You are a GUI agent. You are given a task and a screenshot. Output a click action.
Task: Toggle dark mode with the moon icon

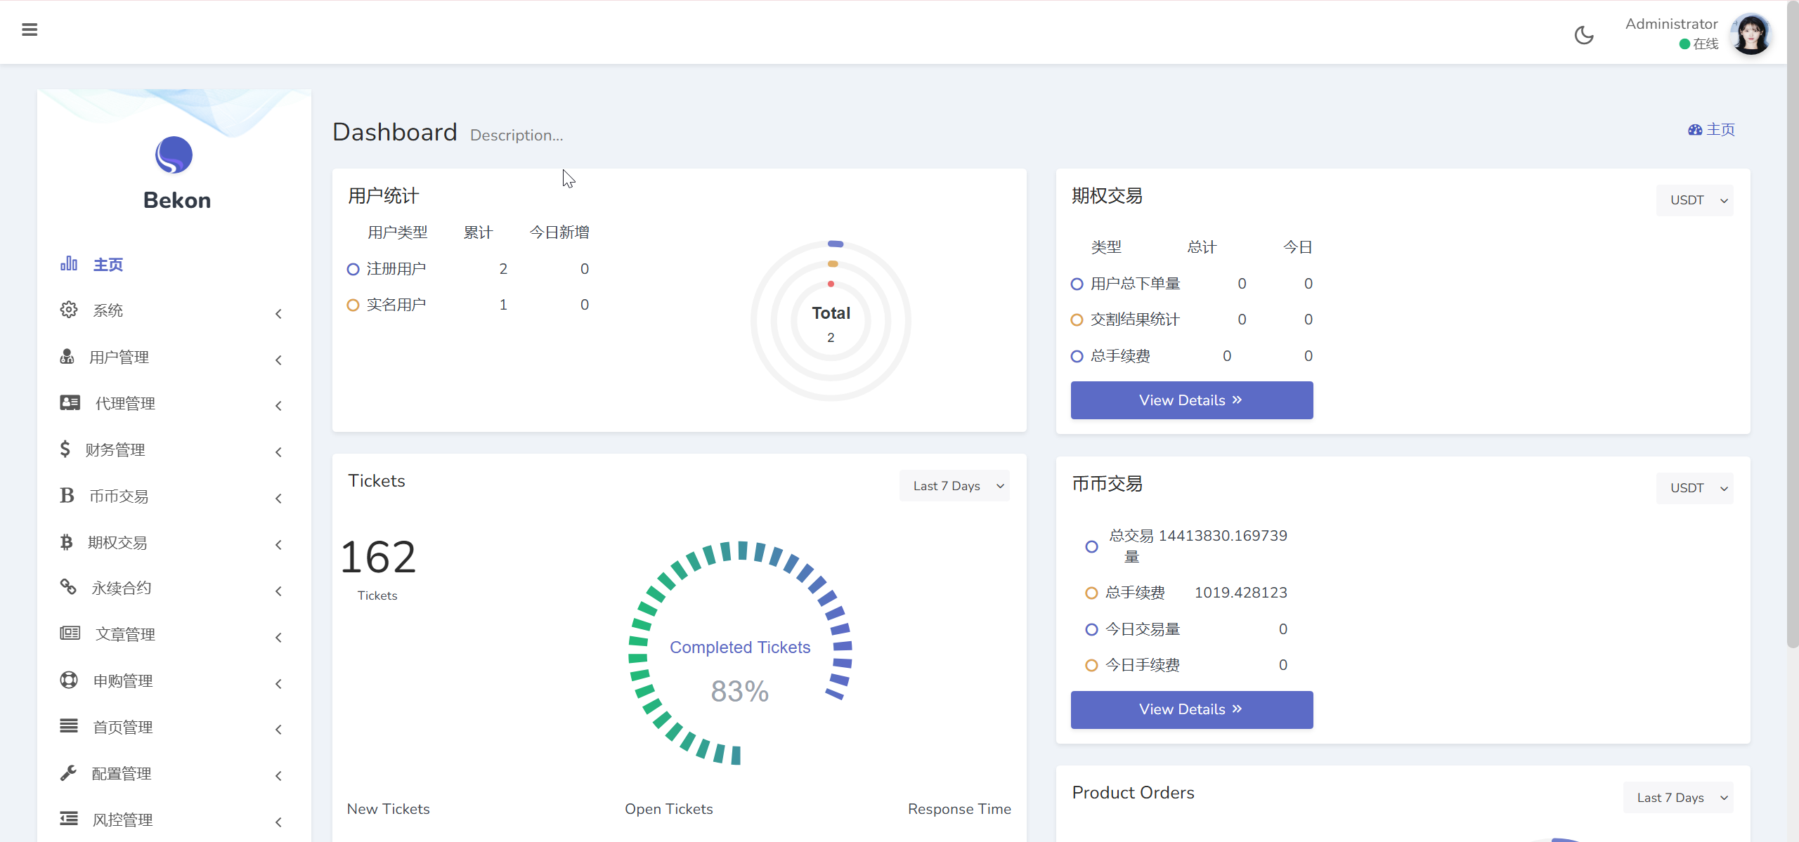1585,34
